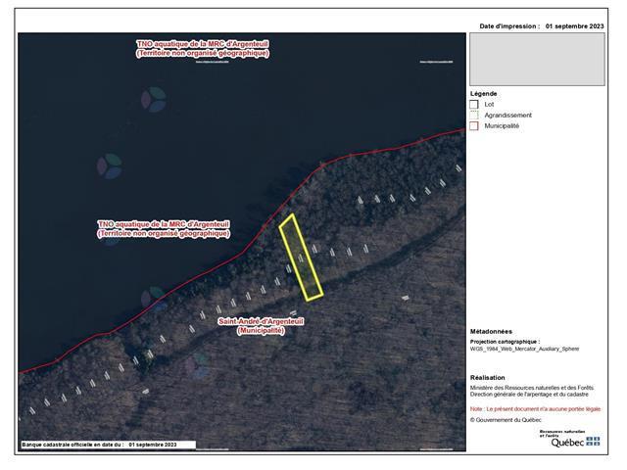Click the Agrandissement legend square symbol
This screenshot has height=470, width=627.
(x=474, y=116)
